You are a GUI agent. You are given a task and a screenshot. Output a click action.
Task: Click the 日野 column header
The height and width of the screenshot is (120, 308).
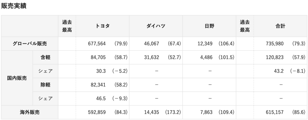tap(209, 26)
